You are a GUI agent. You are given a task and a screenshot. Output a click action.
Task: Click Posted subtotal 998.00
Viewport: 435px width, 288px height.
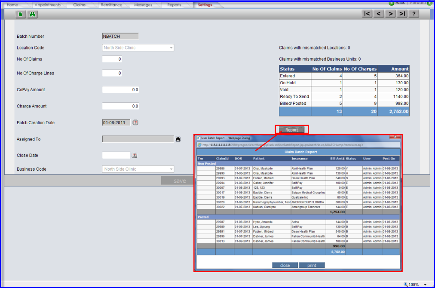(338, 246)
